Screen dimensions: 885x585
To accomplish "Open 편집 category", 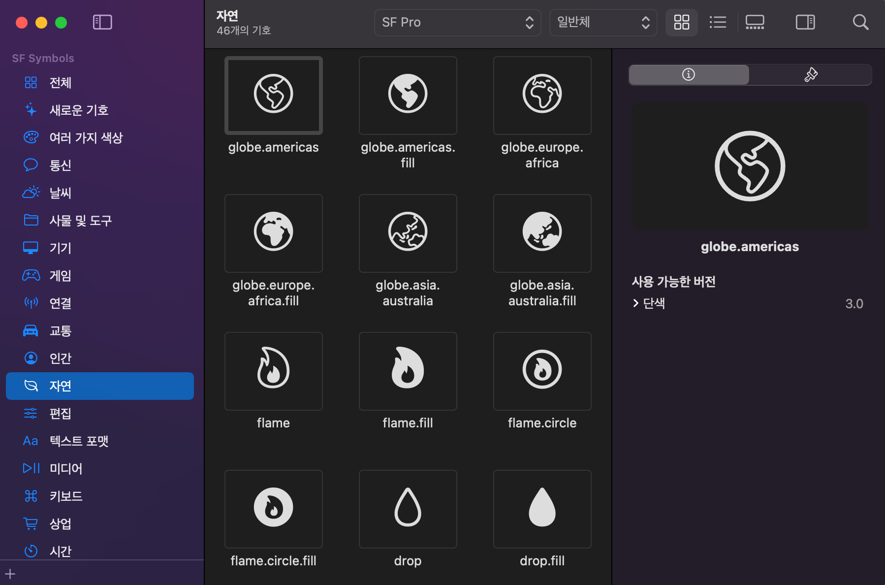I will pyautogui.click(x=100, y=414).
